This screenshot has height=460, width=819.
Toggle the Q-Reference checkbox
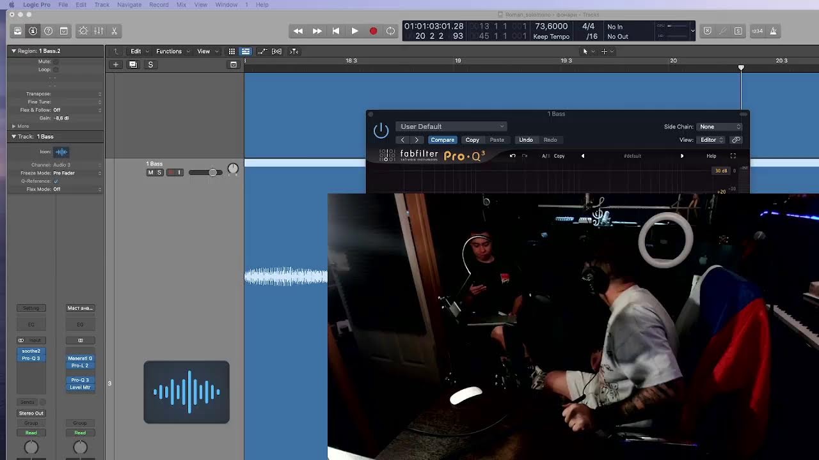point(56,181)
